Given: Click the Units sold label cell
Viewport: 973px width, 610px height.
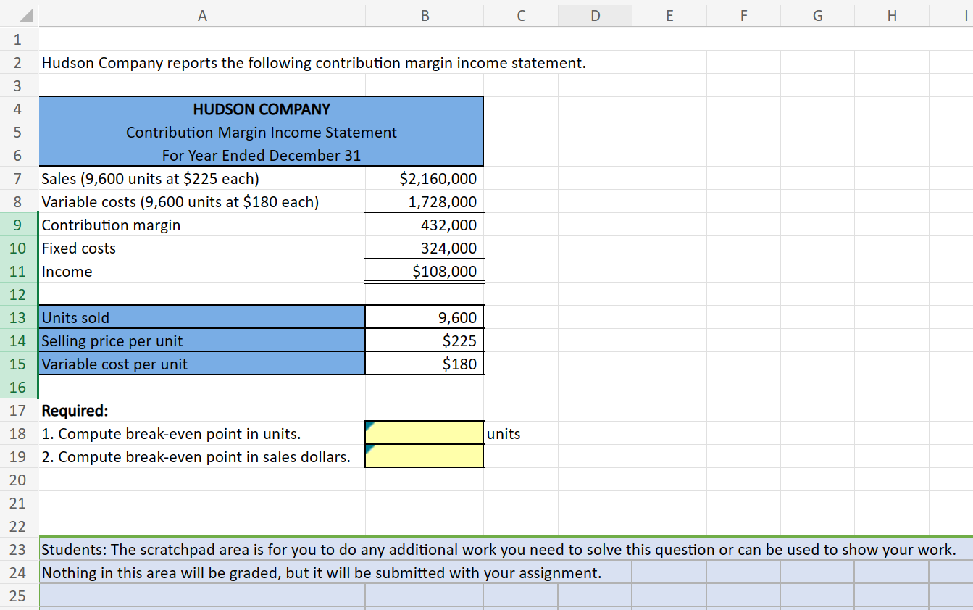Looking at the screenshot, I should pyautogui.click(x=145, y=317).
